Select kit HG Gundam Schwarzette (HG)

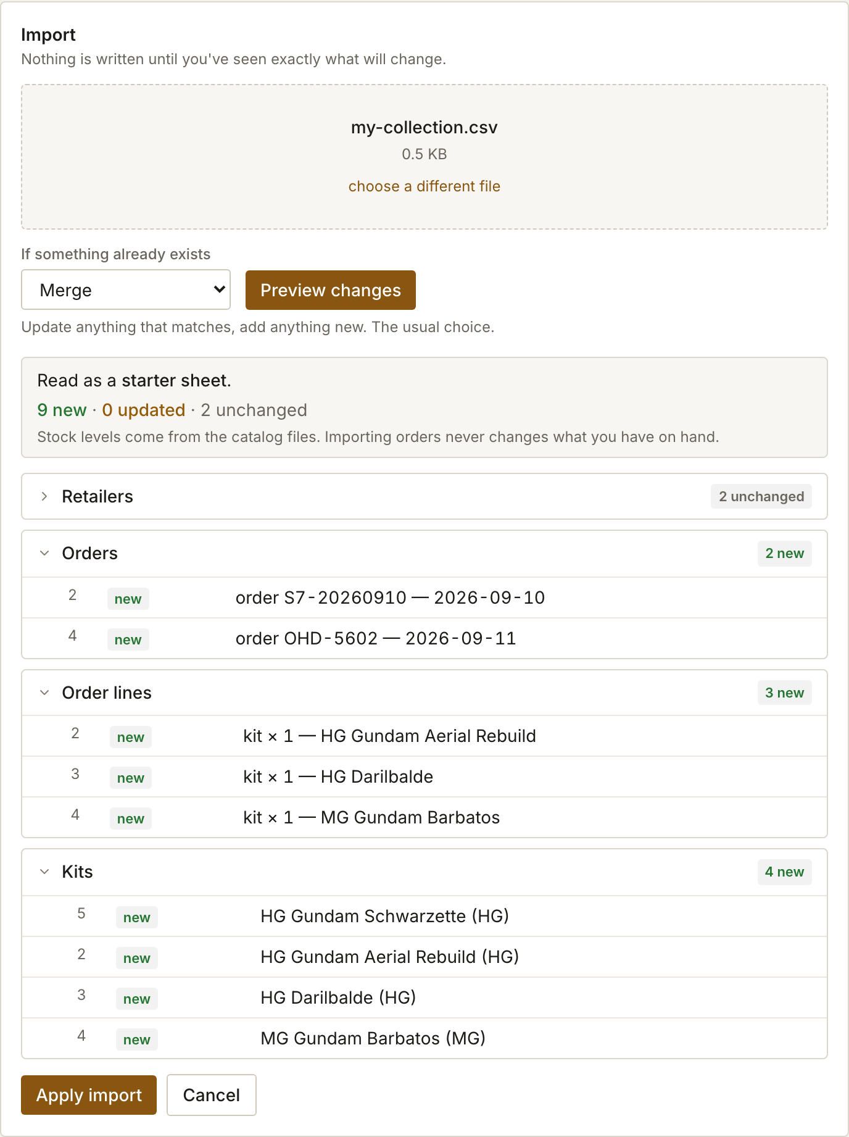(x=424, y=916)
